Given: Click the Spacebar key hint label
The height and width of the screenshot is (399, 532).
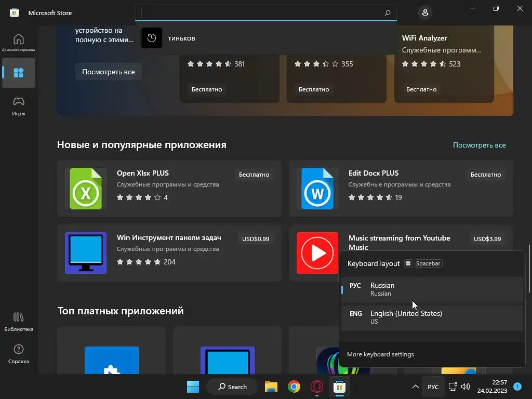Looking at the screenshot, I should click(428, 263).
